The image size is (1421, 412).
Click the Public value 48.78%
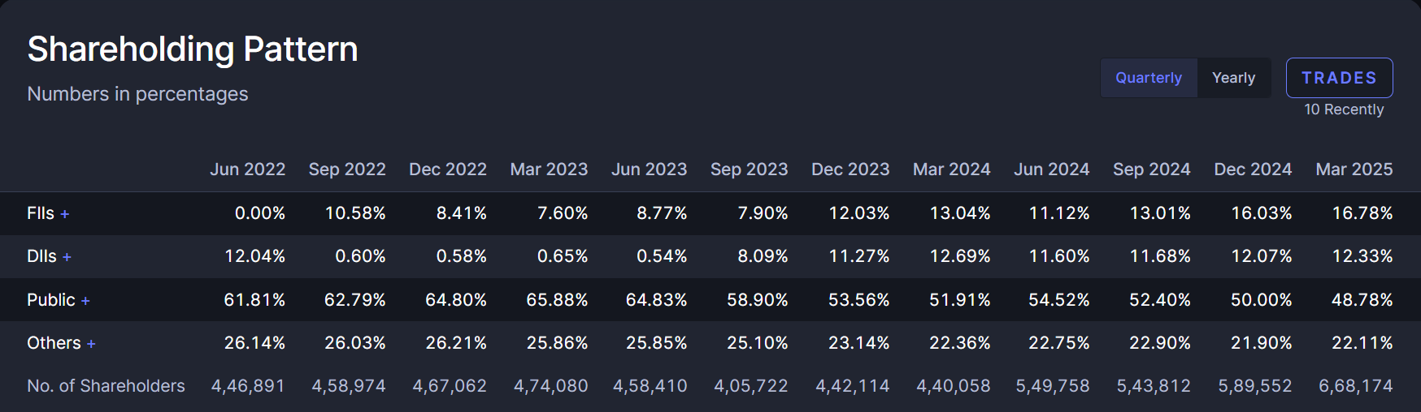coord(1362,300)
